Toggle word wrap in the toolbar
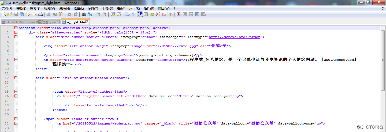Screen dimensions: 386x132 tap(127, 14)
